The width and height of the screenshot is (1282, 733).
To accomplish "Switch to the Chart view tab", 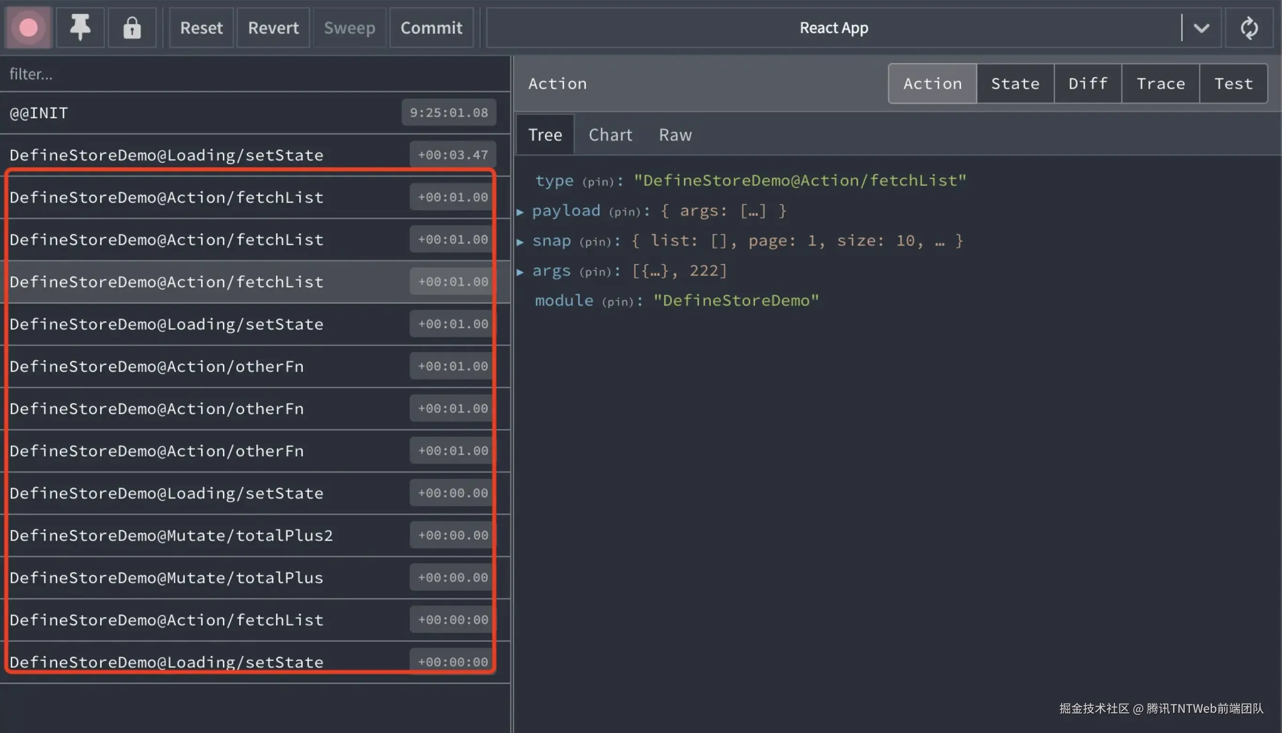I will [610, 135].
